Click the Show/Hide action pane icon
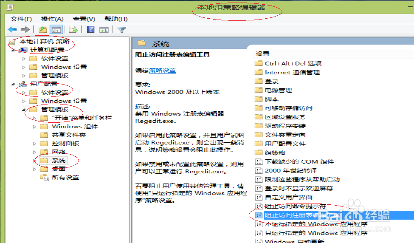414x243 pixels. tap(104, 30)
